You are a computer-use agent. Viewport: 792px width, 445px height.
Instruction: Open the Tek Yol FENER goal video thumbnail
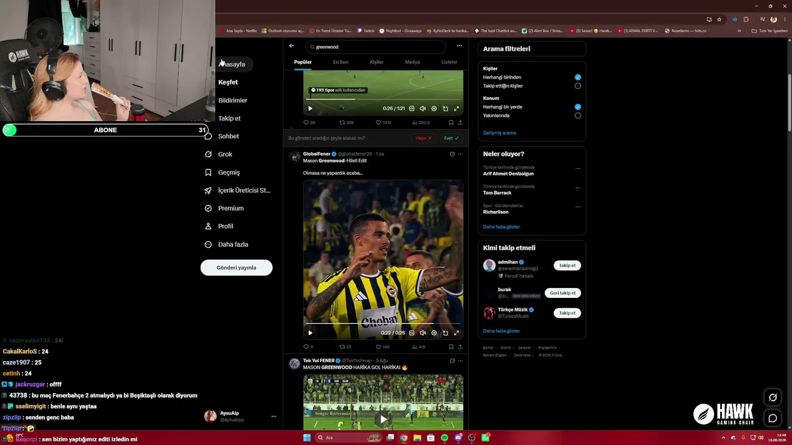pyautogui.click(x=383, y=402)
